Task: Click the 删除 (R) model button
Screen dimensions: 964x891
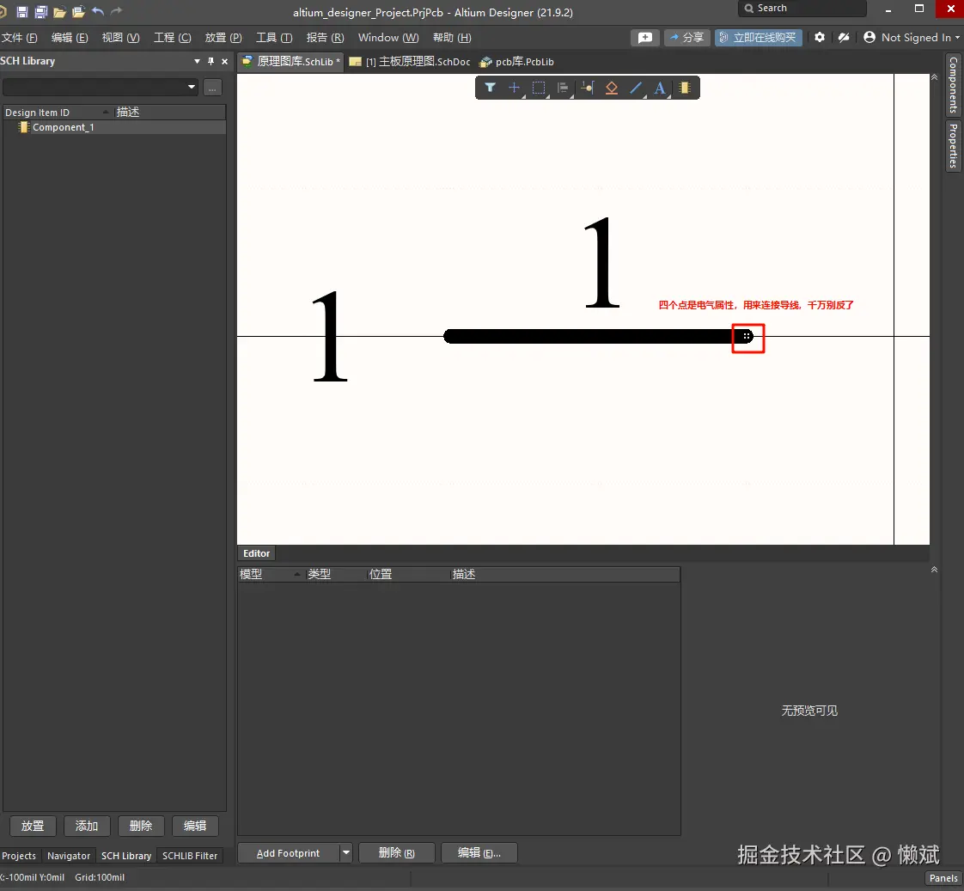Action: [397, 853]
